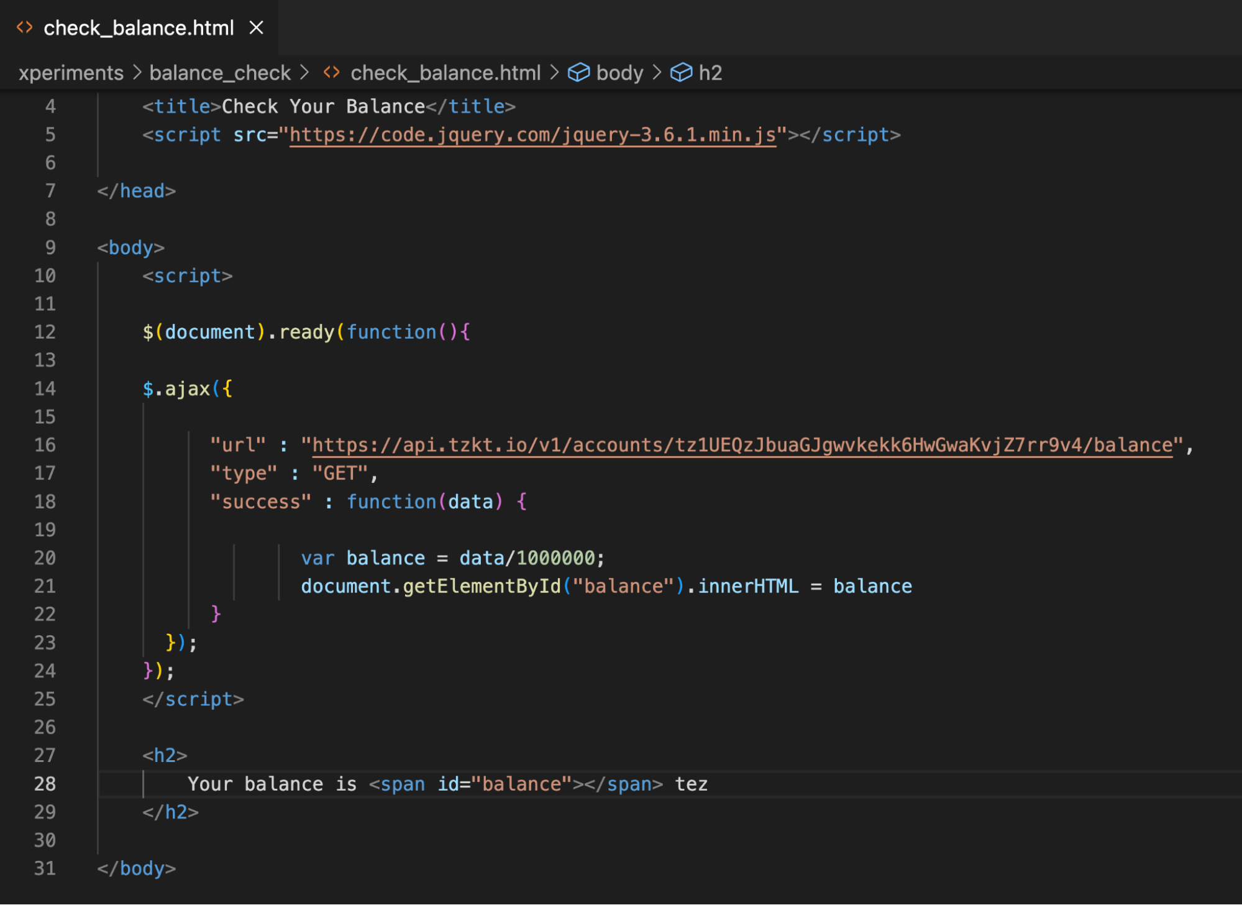This screenshot has width=1242, height=905.
Task: Open check_balance.html breadcrumb item
Action: (x=445, y=73)
